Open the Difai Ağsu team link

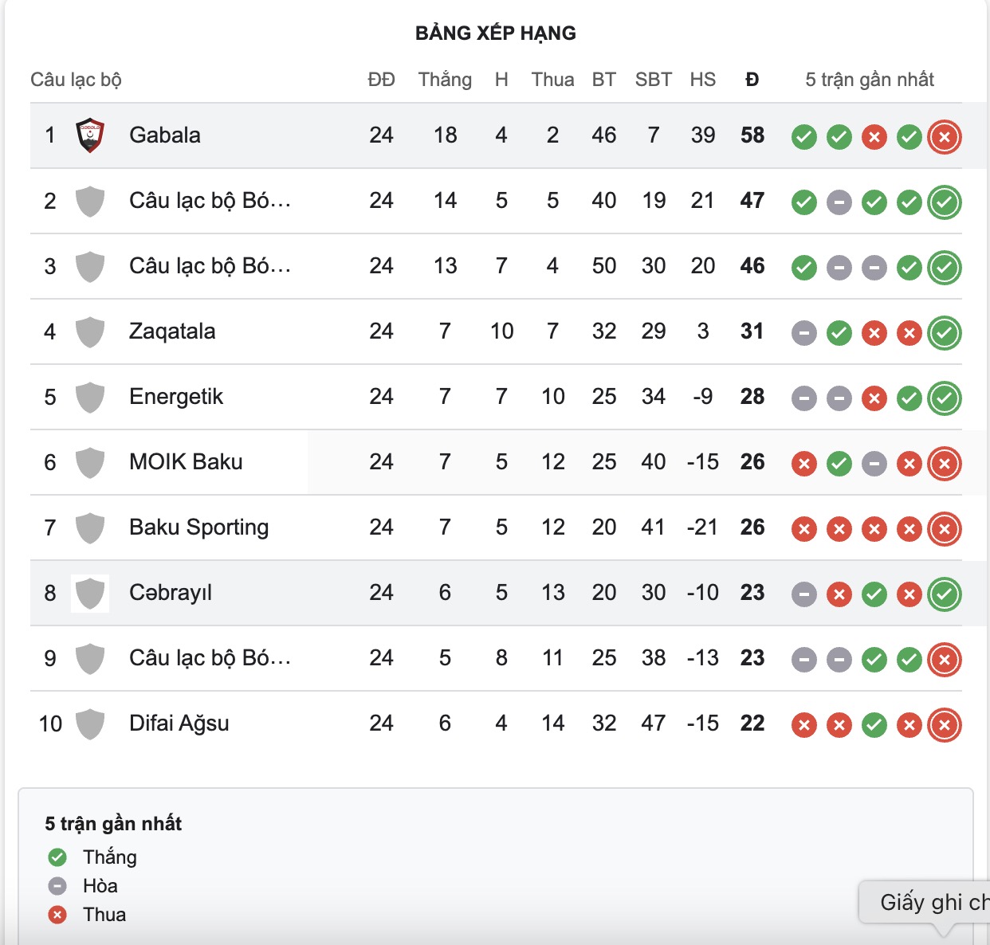pyautogui.click(x=179, y=723)
